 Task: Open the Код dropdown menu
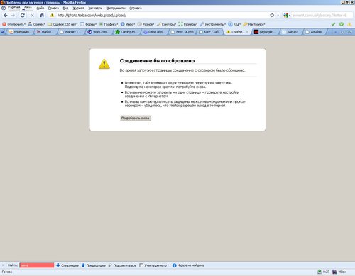click(x=234, y=24)
